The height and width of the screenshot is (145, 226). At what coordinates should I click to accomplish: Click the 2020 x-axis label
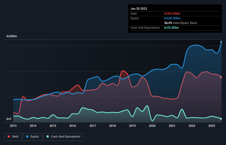point(152,126)
